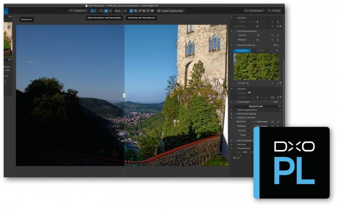Click the Reparieren label button
Viewport: 337px width, 209px height.
(26, 20)
